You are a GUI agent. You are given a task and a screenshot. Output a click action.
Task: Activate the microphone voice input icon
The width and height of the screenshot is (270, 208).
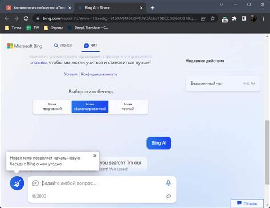click(x=169, y=183)
